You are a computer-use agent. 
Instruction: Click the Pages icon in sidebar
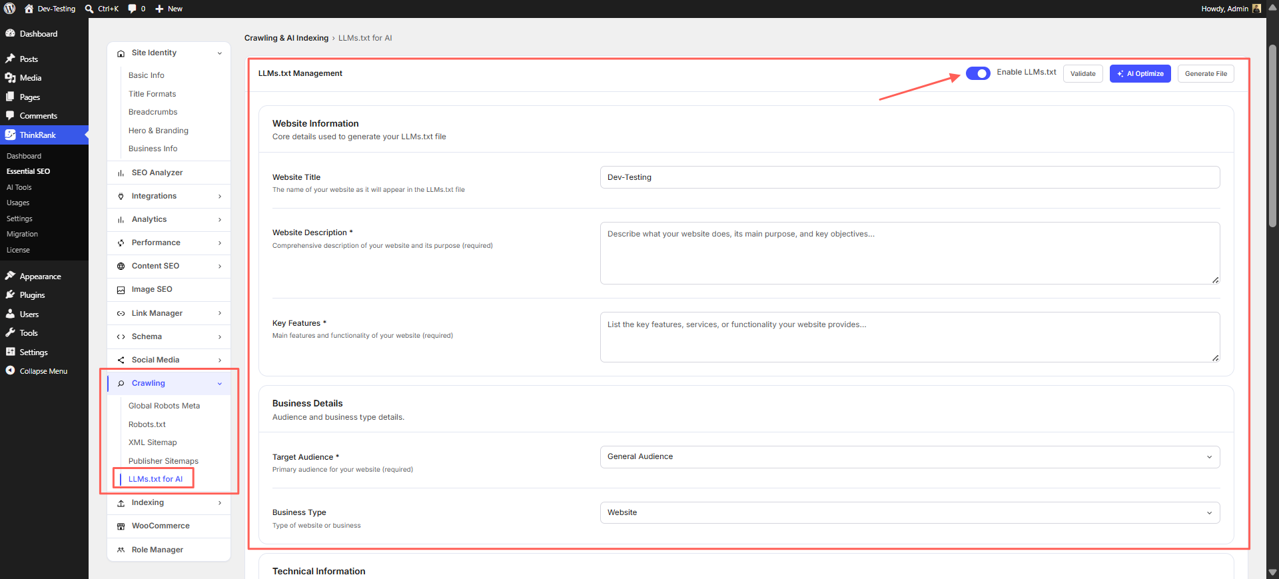click(x=10, y=97)
